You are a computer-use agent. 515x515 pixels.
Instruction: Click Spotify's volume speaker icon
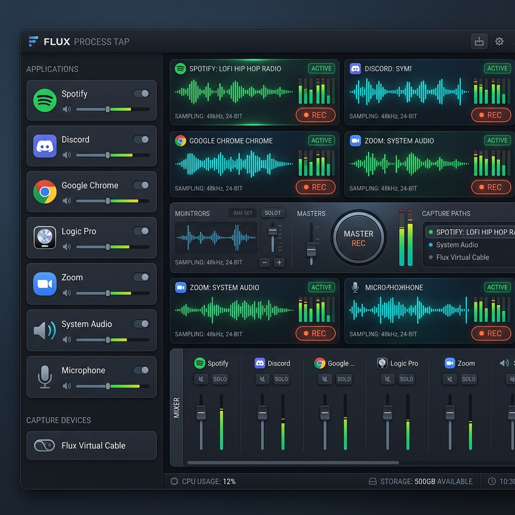(x=67, y=109)
